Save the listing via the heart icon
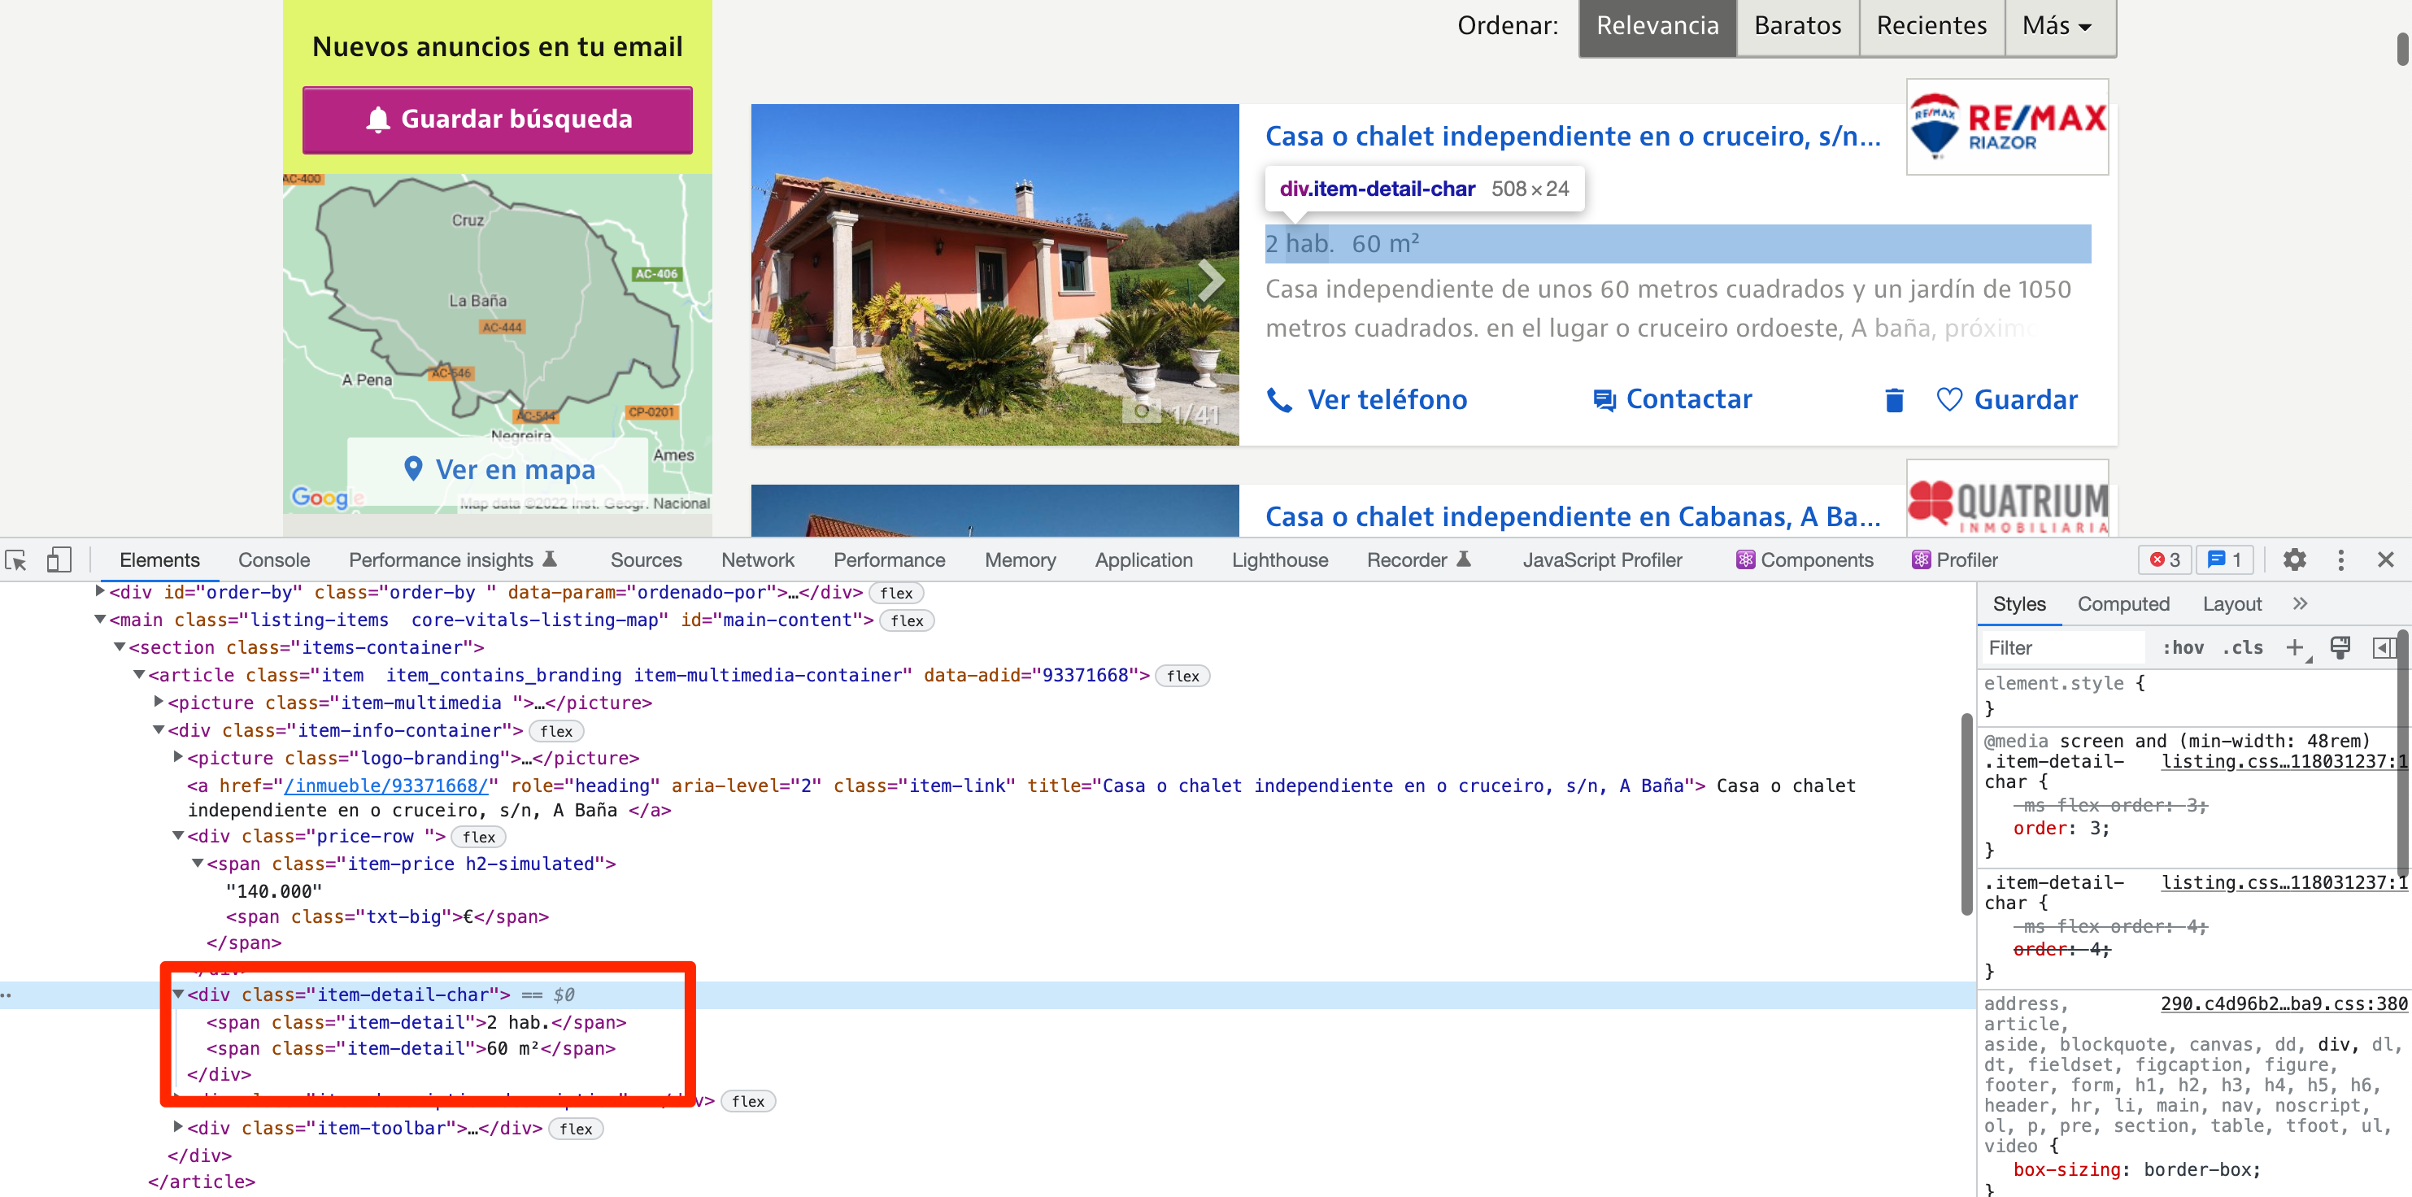 coord(1950,399)
